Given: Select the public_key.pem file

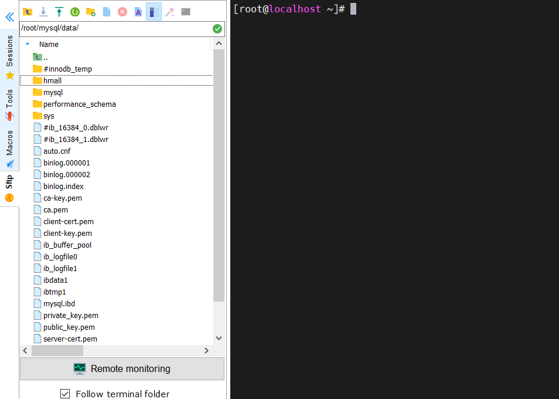Looking at the screenshot, I should pos(64,327).
